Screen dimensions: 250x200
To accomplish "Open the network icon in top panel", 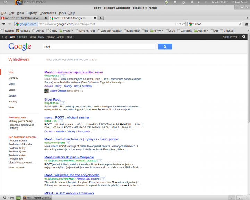I will 206,2.
